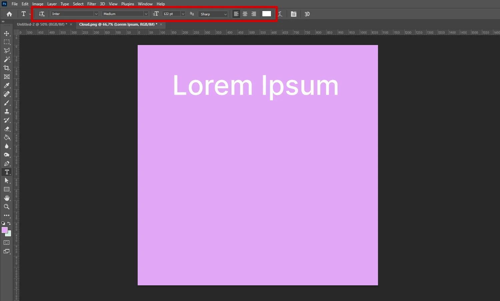Viewport: 500px width, 301px height.
Task: Select the Zoom magnifier tool
Action: [7, 207]
